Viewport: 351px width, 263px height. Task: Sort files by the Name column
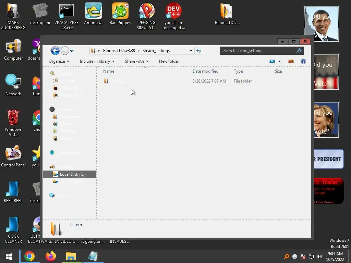pyautogui.click(x=109, y=71)
